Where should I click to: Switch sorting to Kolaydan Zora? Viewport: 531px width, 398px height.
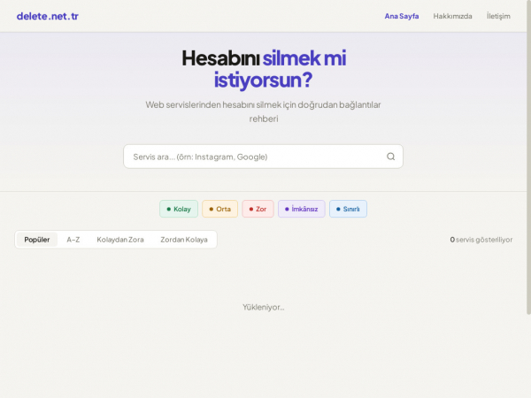pyautogui.click(x=120, y=240)
